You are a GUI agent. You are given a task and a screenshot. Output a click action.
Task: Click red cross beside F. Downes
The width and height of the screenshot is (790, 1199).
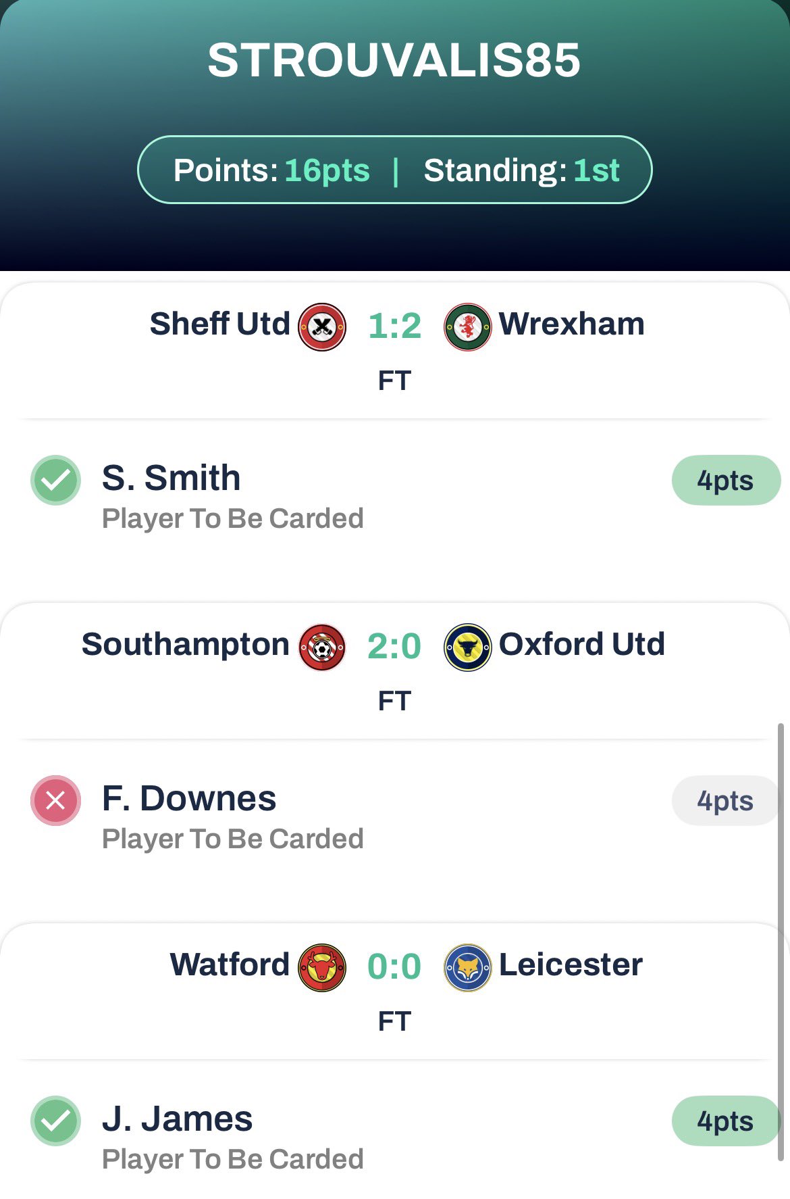click(x=55, y=801)
